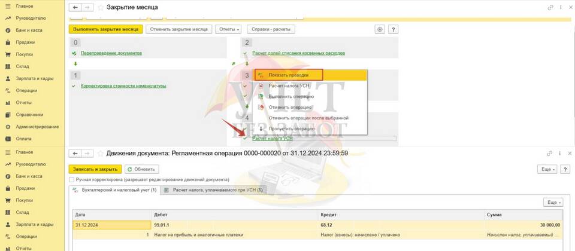The image size is (575, 251).
Task: Click Записать и закрыть button
Action: (95, 169)
